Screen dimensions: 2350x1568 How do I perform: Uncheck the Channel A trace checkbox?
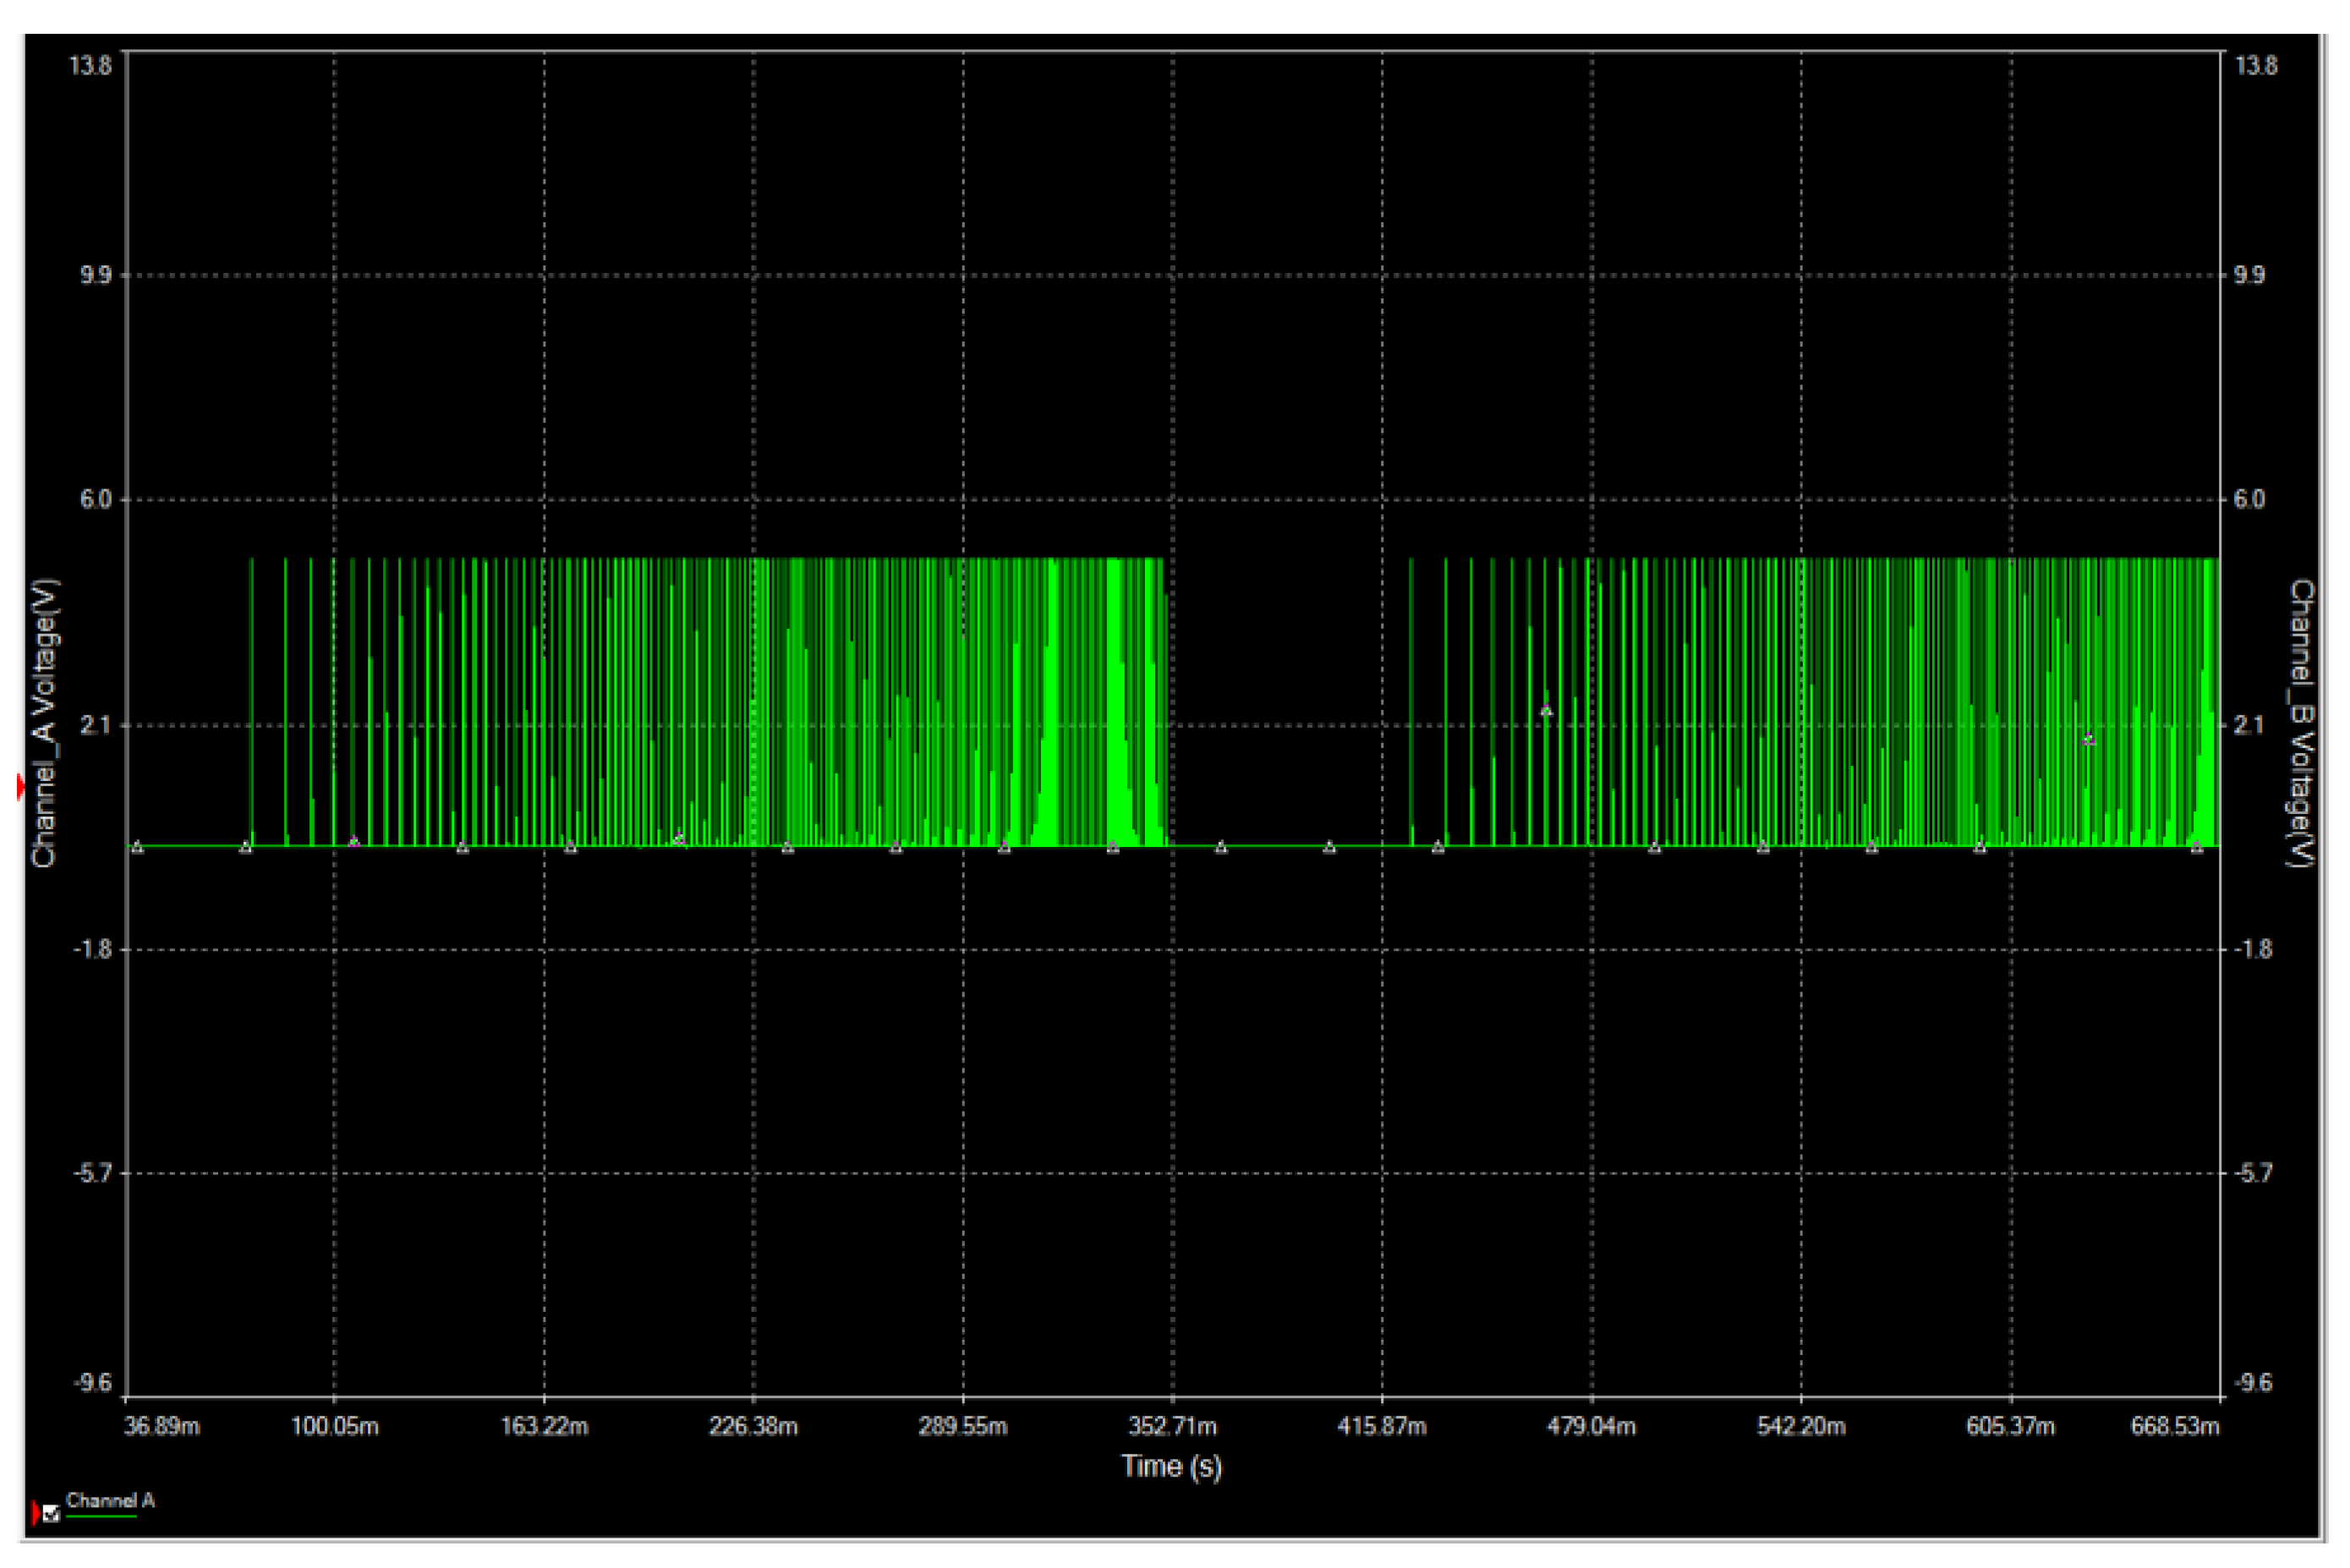[x=51, y=1515]
